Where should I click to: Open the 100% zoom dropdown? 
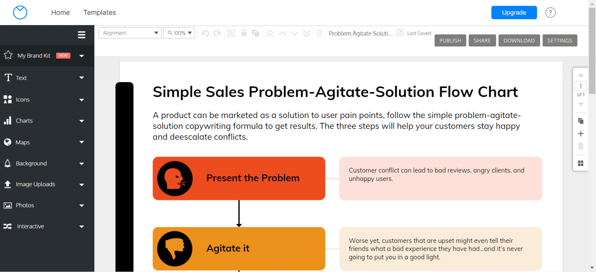[x=179, y=33]
